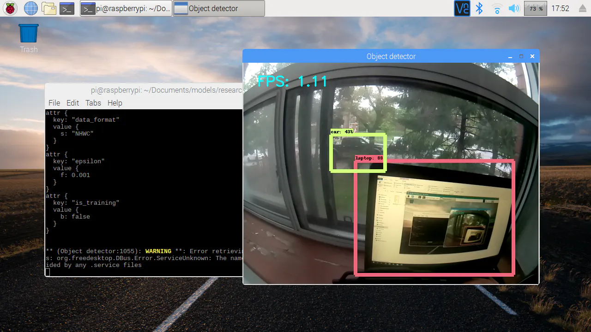The image size is (591, 332).
Task: Open the volume speaker control
Action: (x=514, y=8)
